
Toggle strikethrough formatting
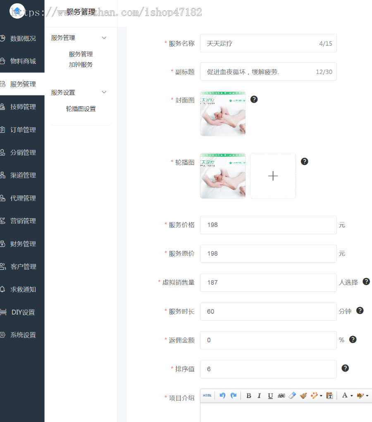pos(281,396)
